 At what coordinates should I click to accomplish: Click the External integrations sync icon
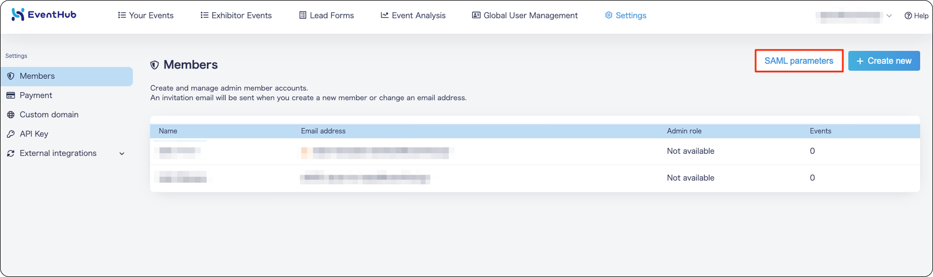pos(11,153)
